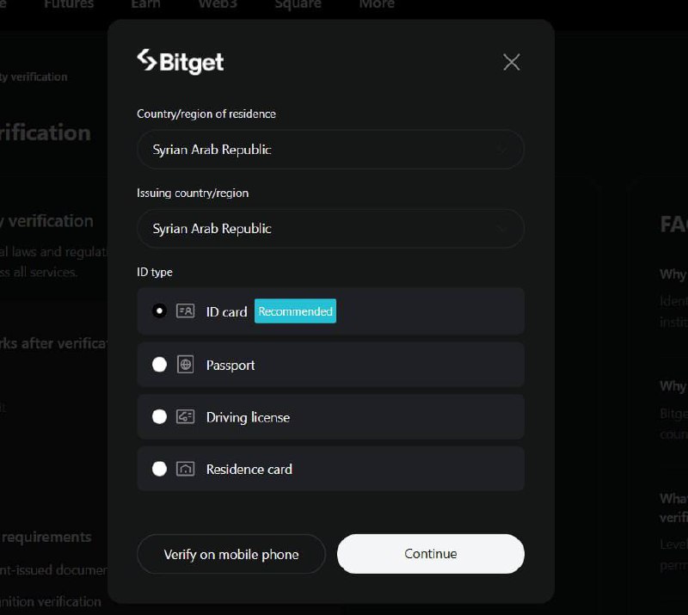Expand issuing country chevron arrow
688x615 pixels.
[x=501, y=229]
